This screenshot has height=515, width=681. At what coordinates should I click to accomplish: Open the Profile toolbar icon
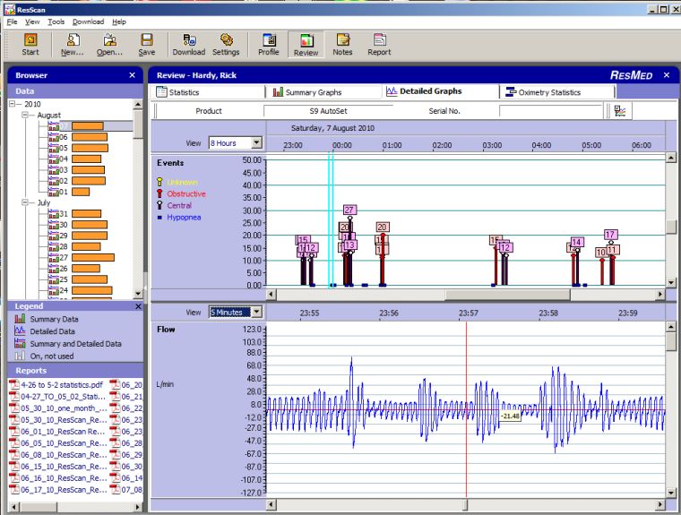pos(269,44)
